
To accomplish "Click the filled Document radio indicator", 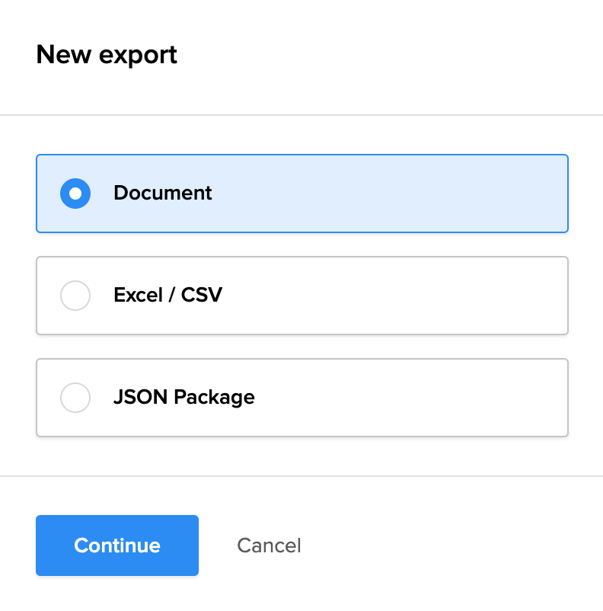I will (75, 194).
